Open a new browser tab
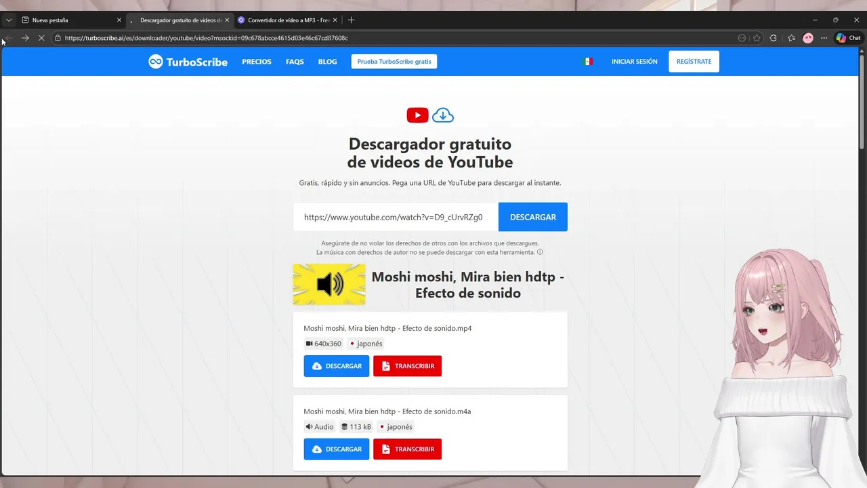This screenshot has height=488, width=867. coord(351,20)
